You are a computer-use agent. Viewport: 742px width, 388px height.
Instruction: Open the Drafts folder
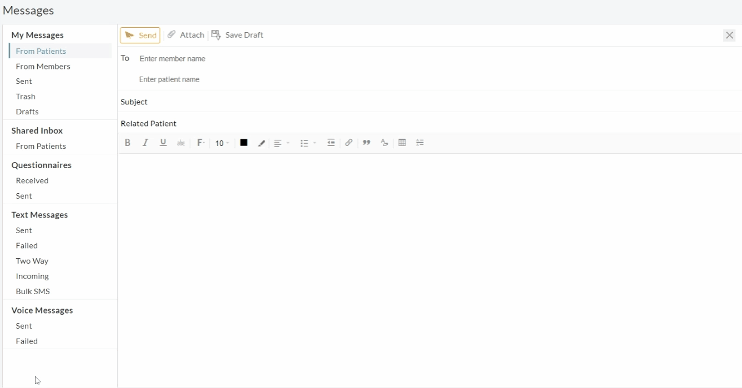pyautogui.click(x=27, y=112)
